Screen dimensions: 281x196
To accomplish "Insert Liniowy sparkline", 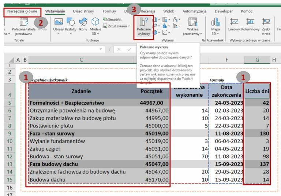I will point(234,25).
